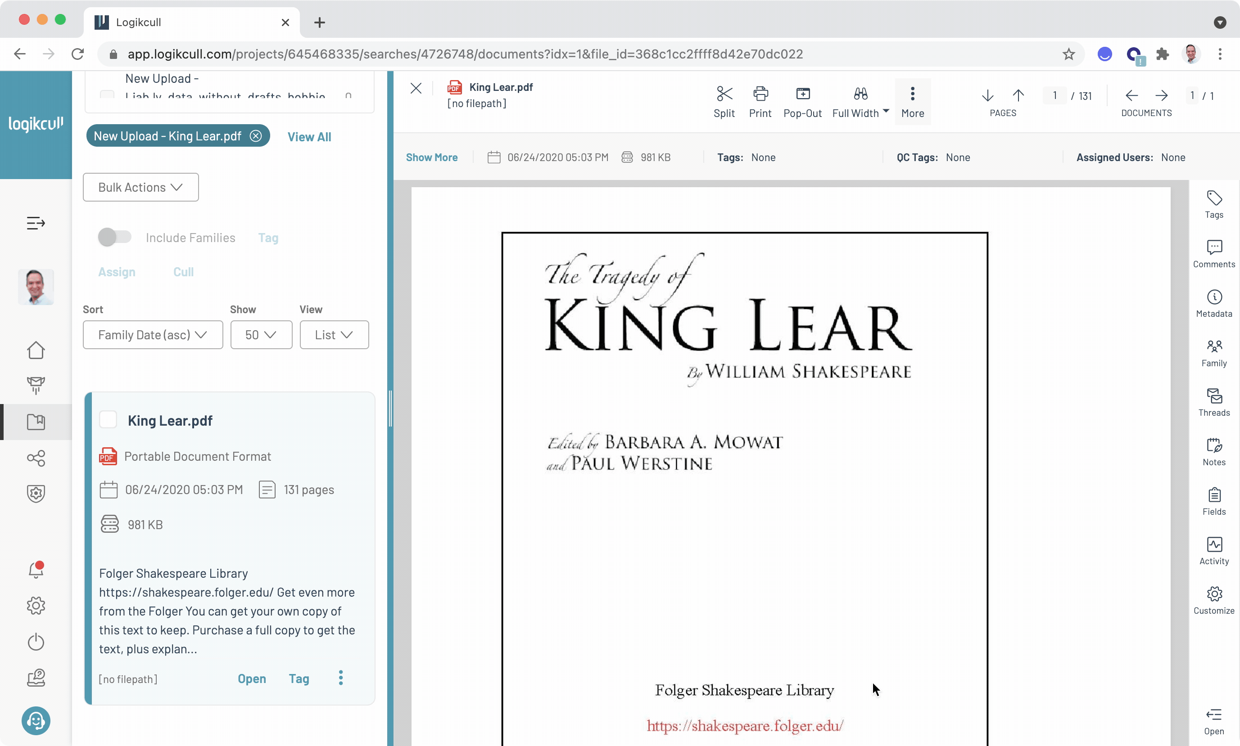
Task: Open the Comments side panel
Action: tap(1214, 254)
